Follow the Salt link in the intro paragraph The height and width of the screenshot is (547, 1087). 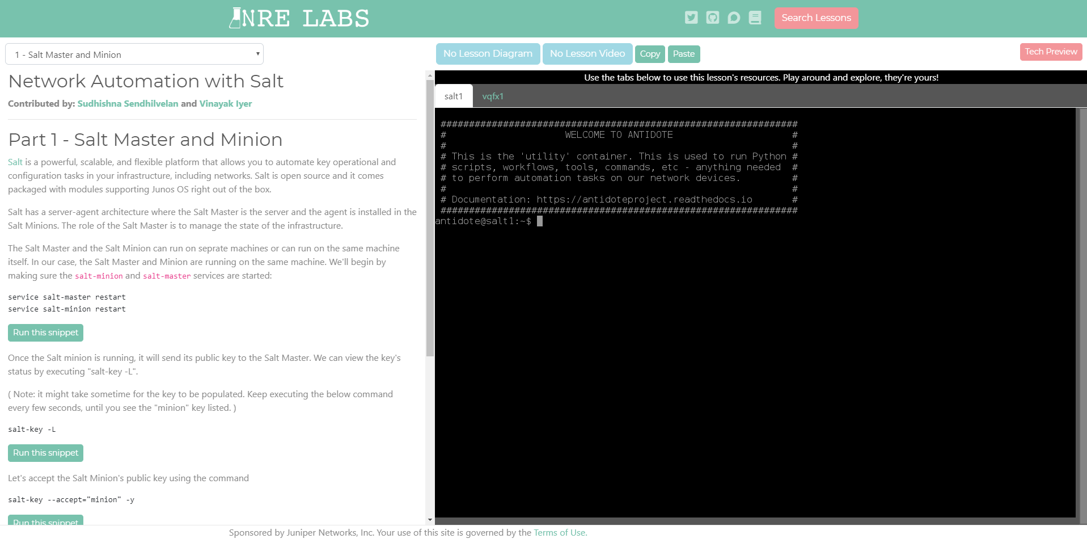pyautogui.click(x=15, y=162)
